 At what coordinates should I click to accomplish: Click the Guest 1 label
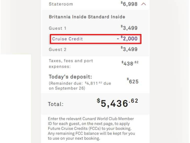pos(58,28)
